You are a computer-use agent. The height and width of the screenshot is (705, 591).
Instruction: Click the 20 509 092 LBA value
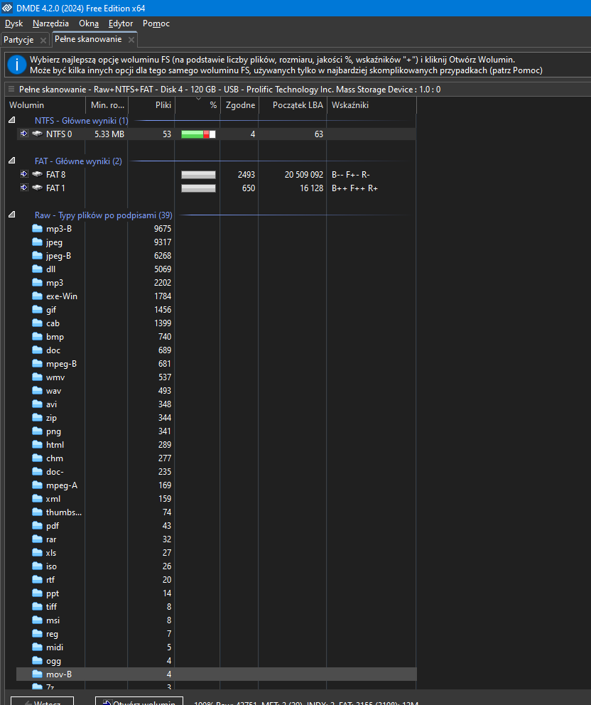click(304, 174)
